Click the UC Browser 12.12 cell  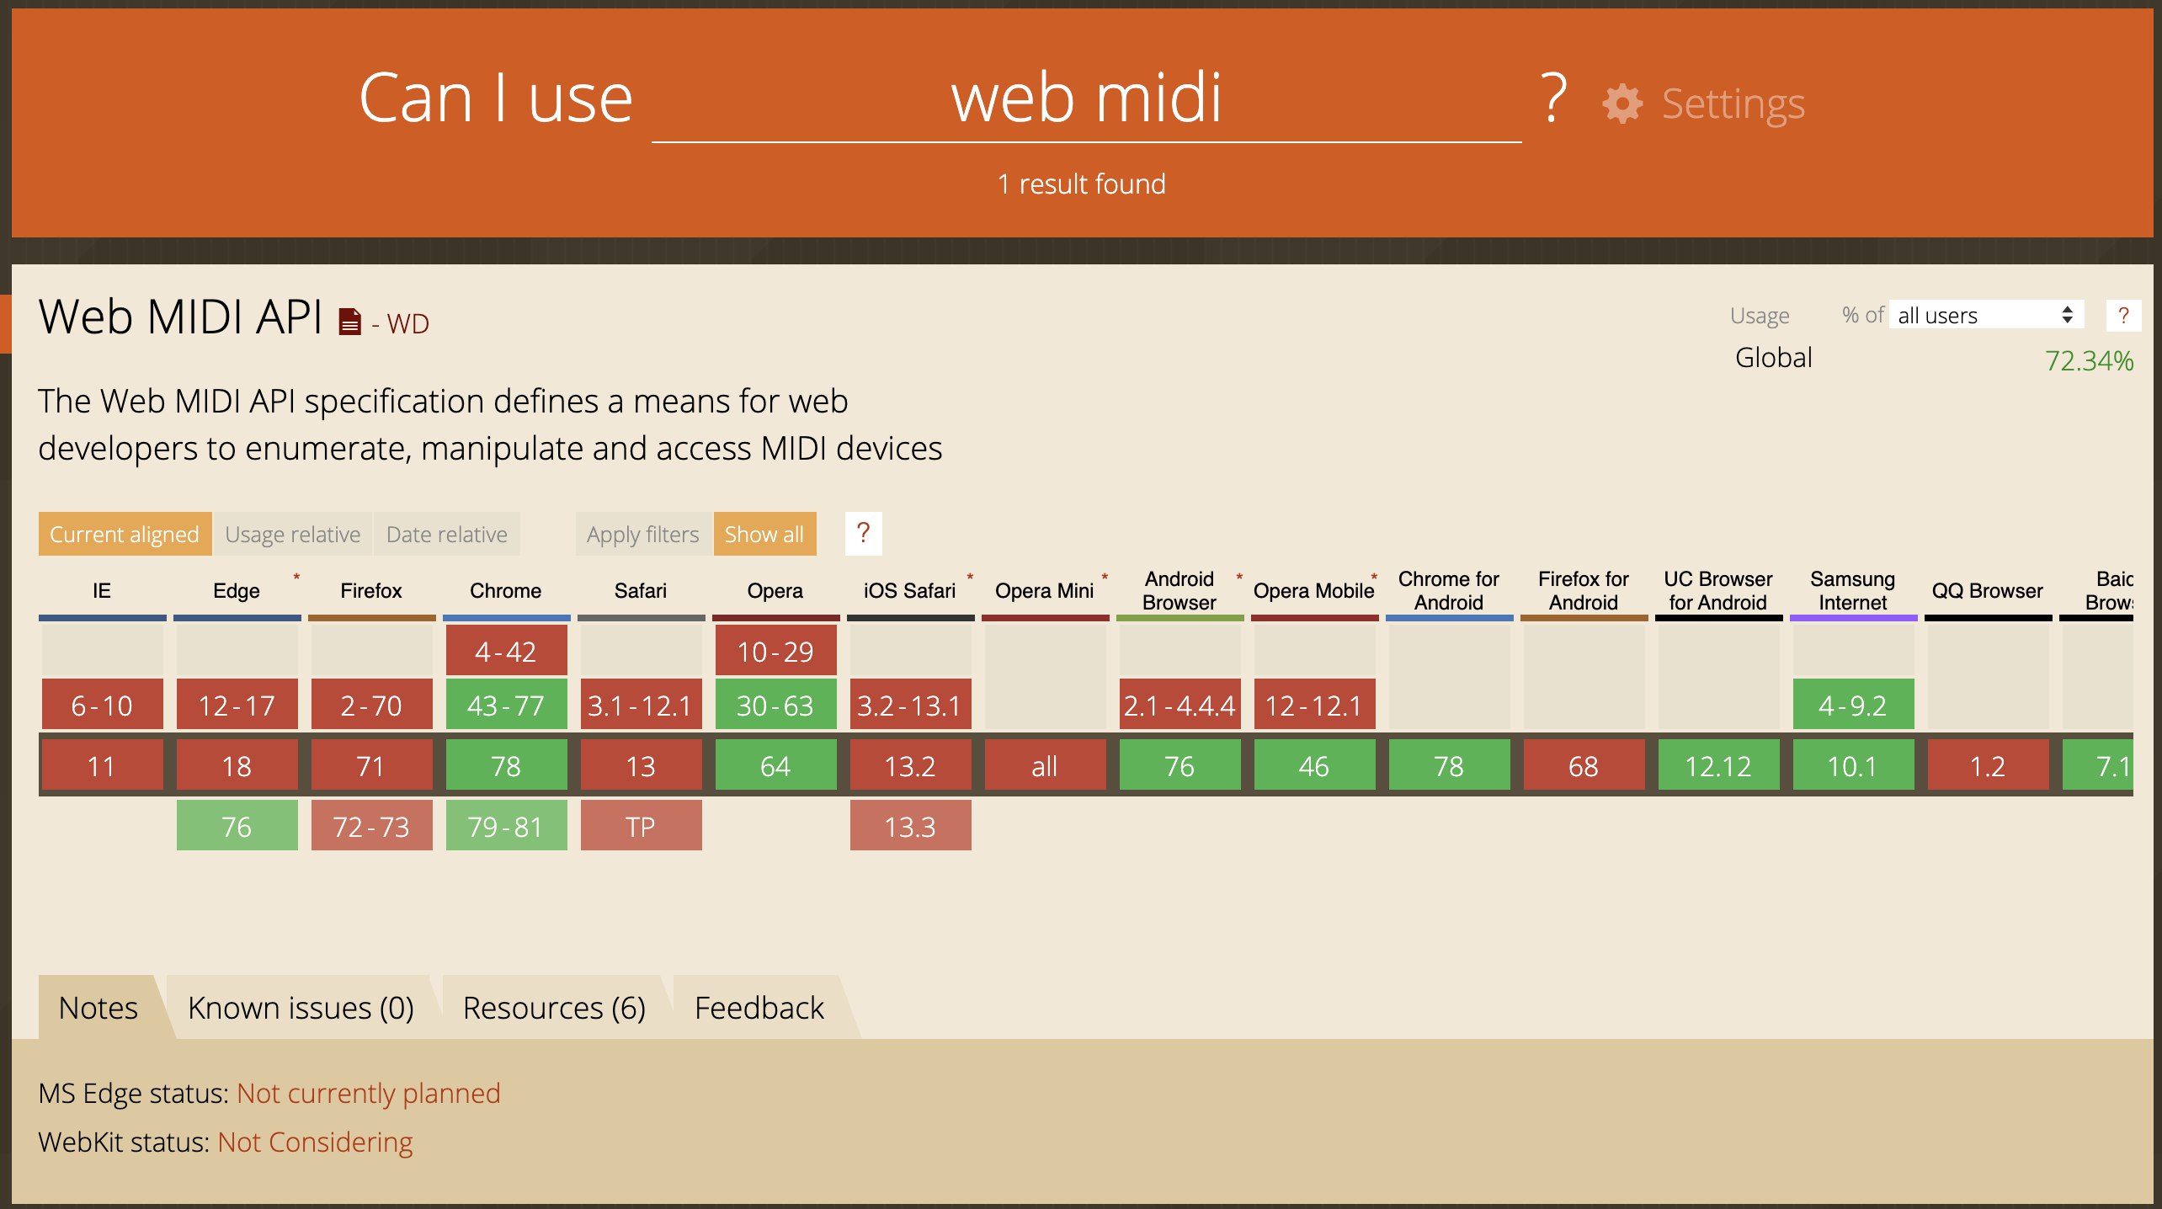1718,765
